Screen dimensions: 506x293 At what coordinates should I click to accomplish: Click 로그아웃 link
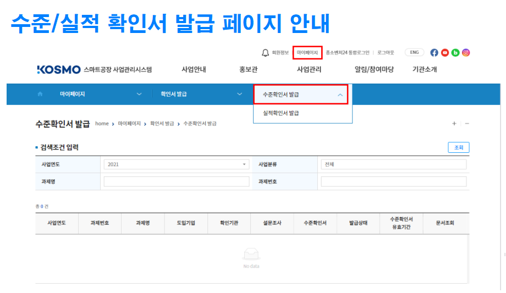pyautogui.click(x=386, y=53)
